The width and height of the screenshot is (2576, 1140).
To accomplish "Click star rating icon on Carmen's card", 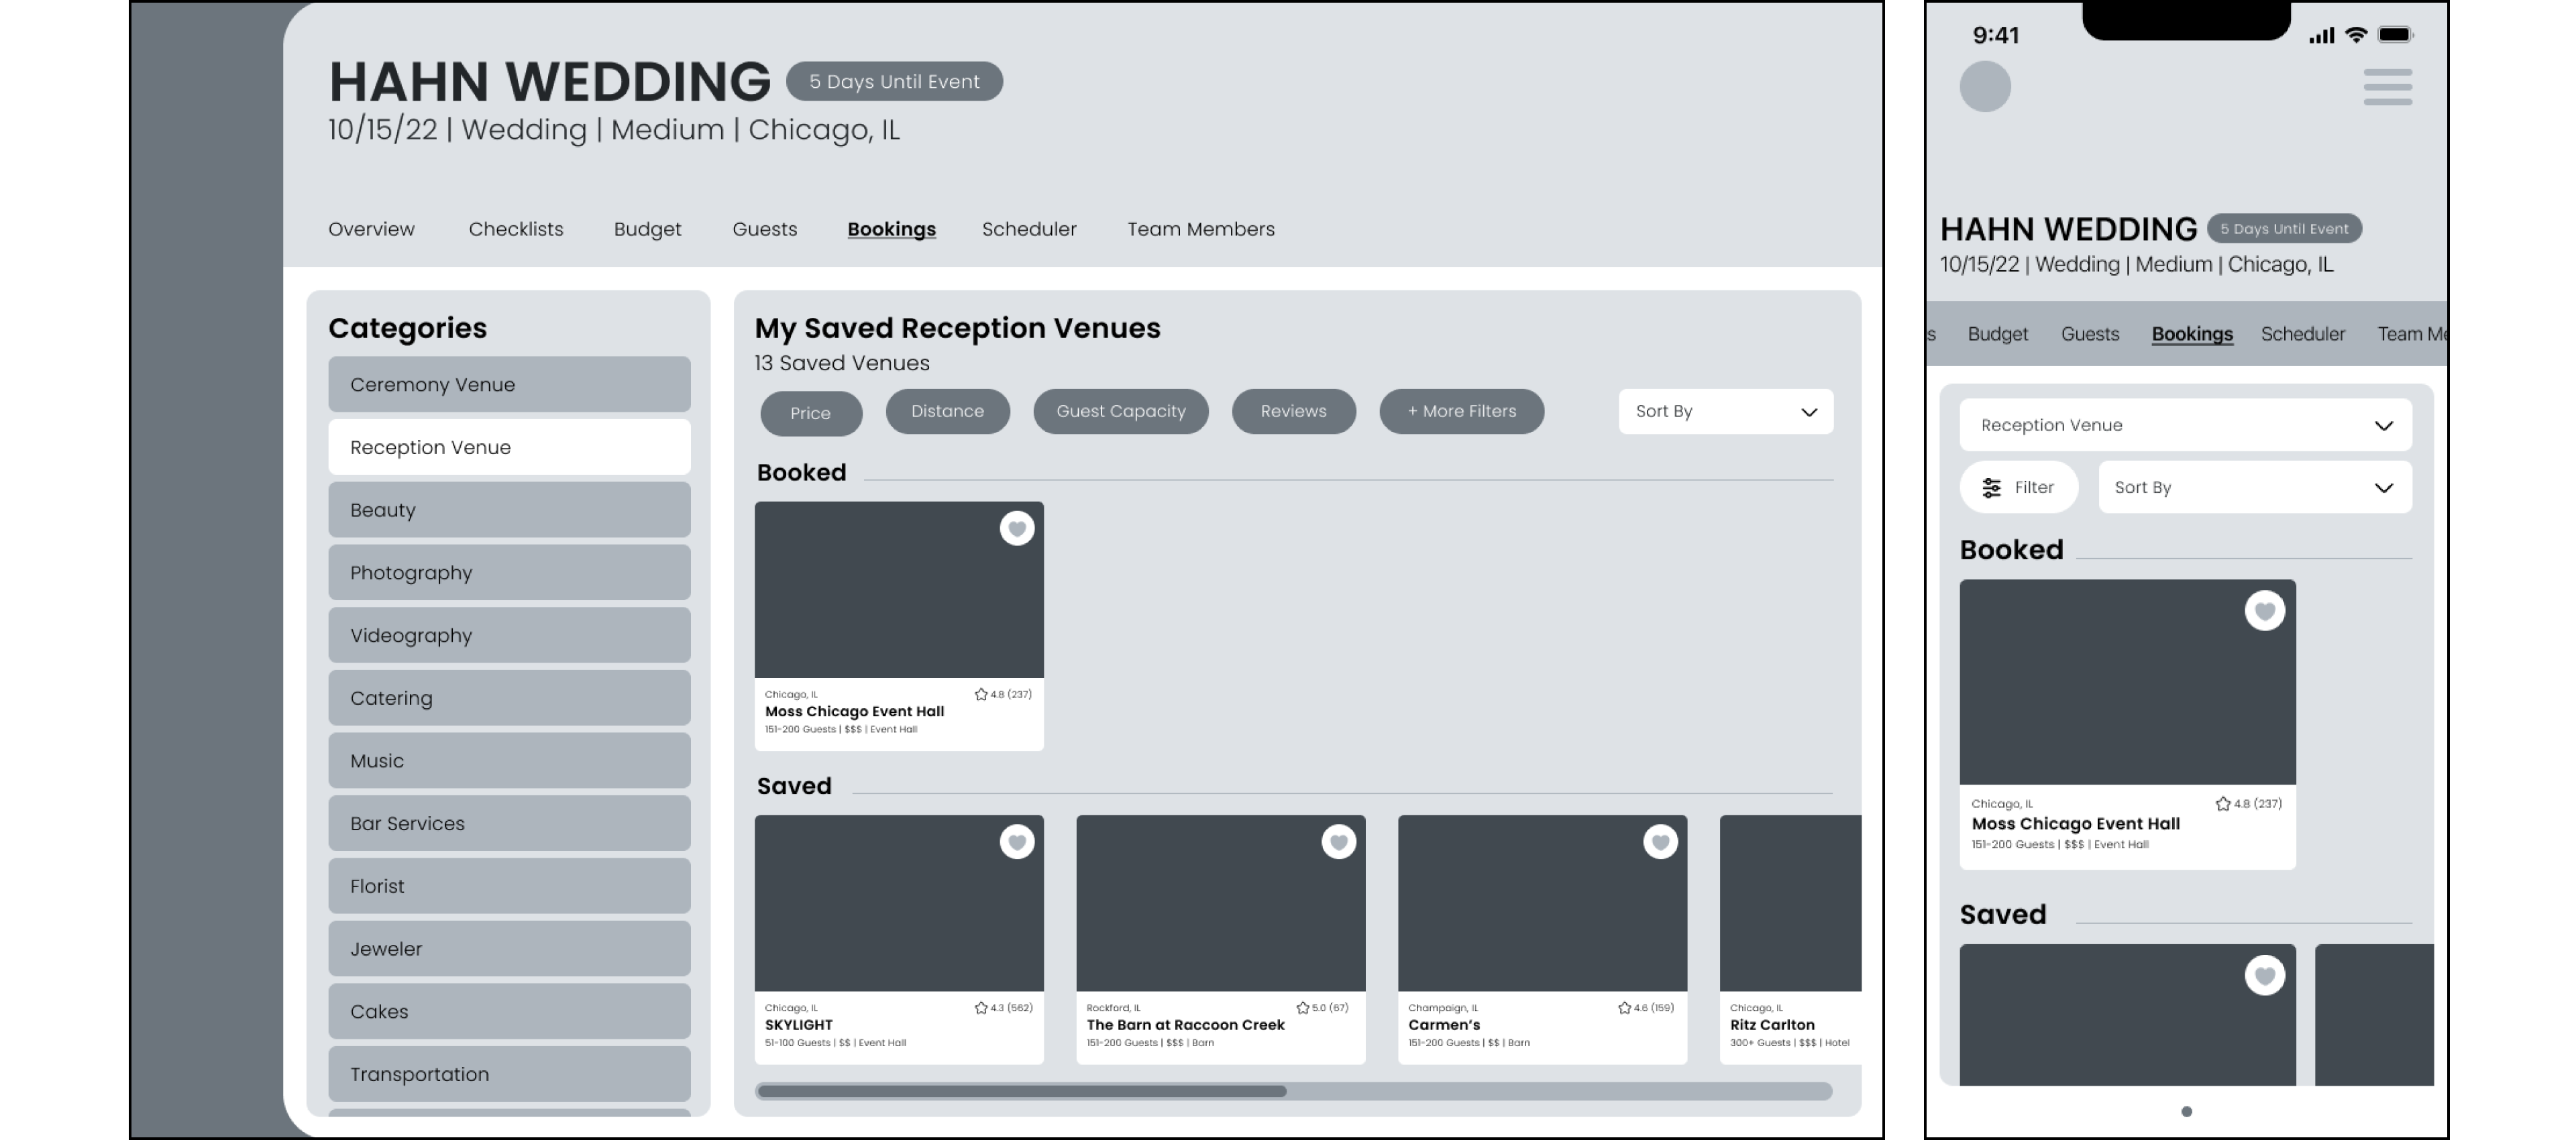I will coord(1624,1008).
